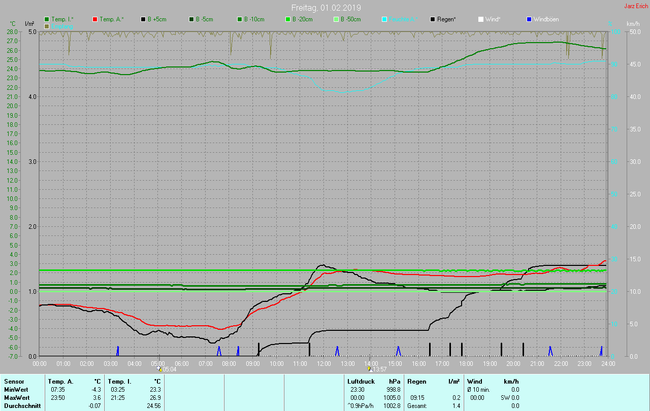Select the Luftdruck column header
This screenshot has width=650, height=411.
[361, 381]
